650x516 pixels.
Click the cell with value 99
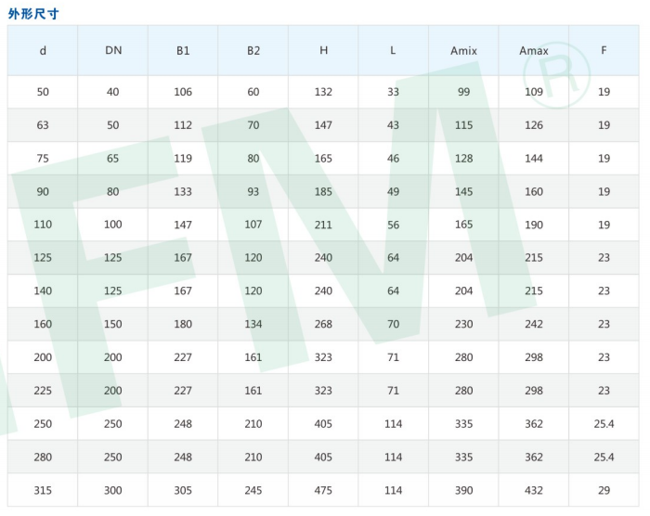[463, 92]
